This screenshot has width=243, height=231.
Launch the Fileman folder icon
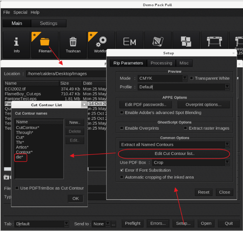click(45, 43)
